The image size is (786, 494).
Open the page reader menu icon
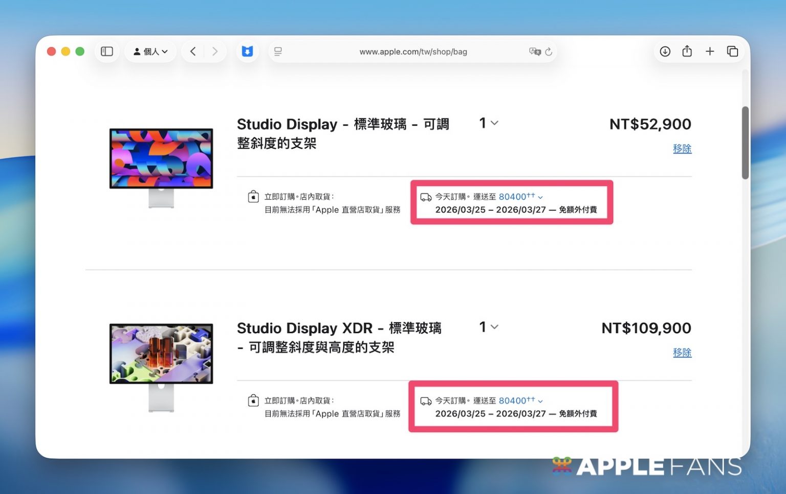pos(278,52)
